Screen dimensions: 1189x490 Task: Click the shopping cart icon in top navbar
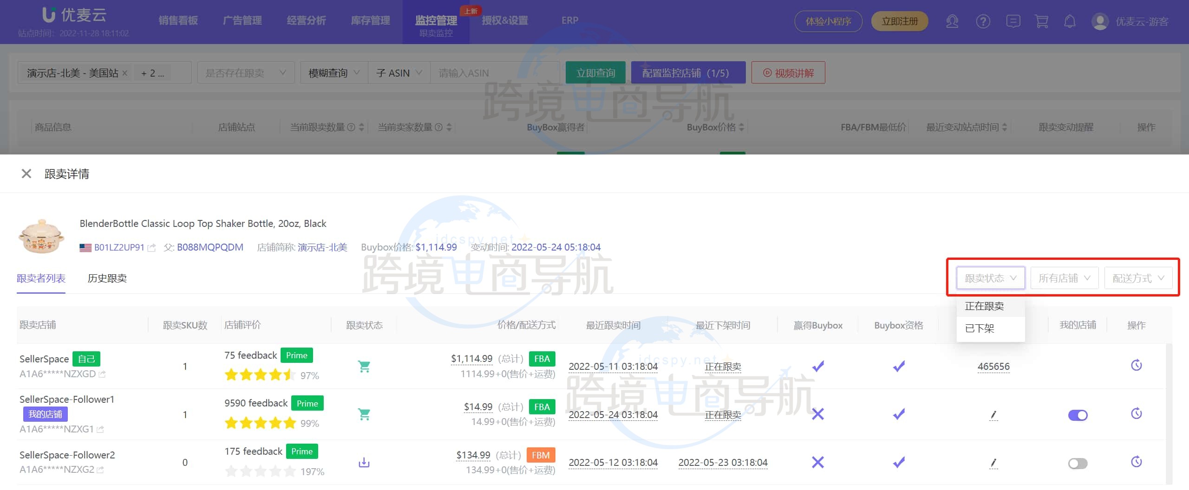(1042, 21)
